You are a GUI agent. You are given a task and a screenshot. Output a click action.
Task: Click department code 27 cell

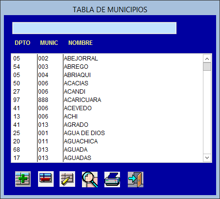(x=17, y=92)
